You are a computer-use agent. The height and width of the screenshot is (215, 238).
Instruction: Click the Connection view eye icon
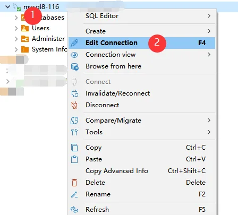coord(74,55)
